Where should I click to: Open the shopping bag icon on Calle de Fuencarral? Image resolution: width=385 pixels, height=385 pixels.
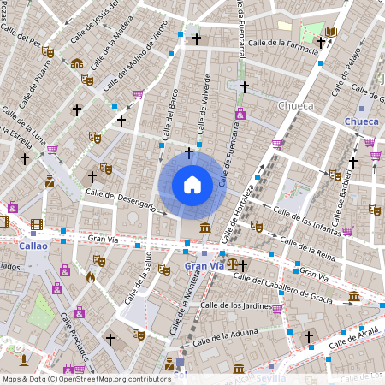240,114
